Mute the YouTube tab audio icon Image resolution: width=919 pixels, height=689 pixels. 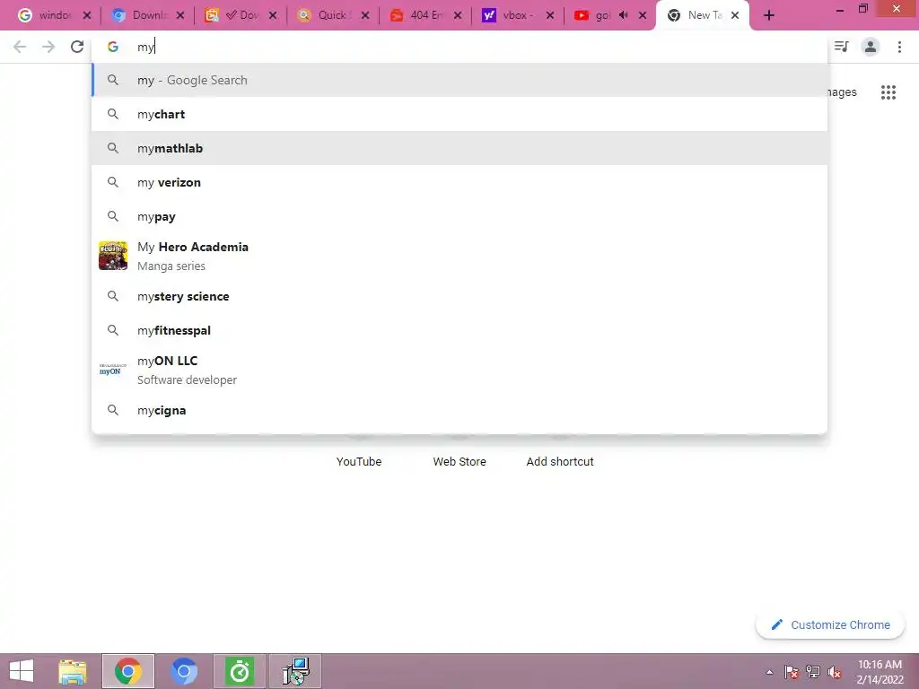[x=624, y=15]
